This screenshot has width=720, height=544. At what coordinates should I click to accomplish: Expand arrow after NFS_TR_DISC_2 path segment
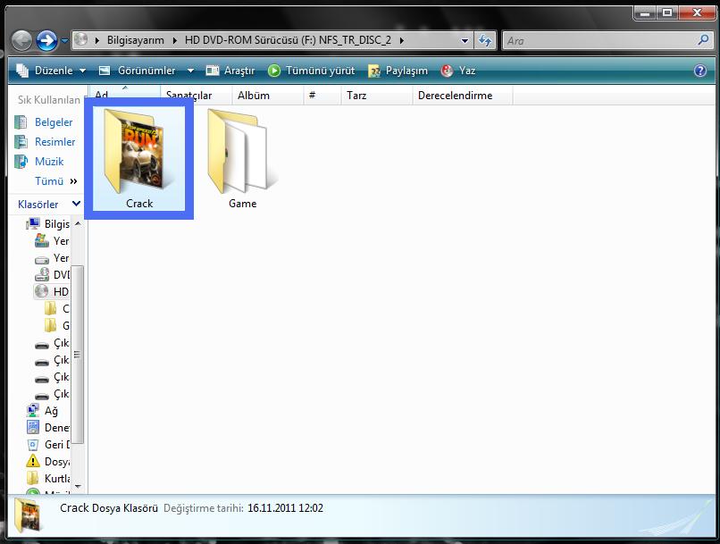click(402, 40)
